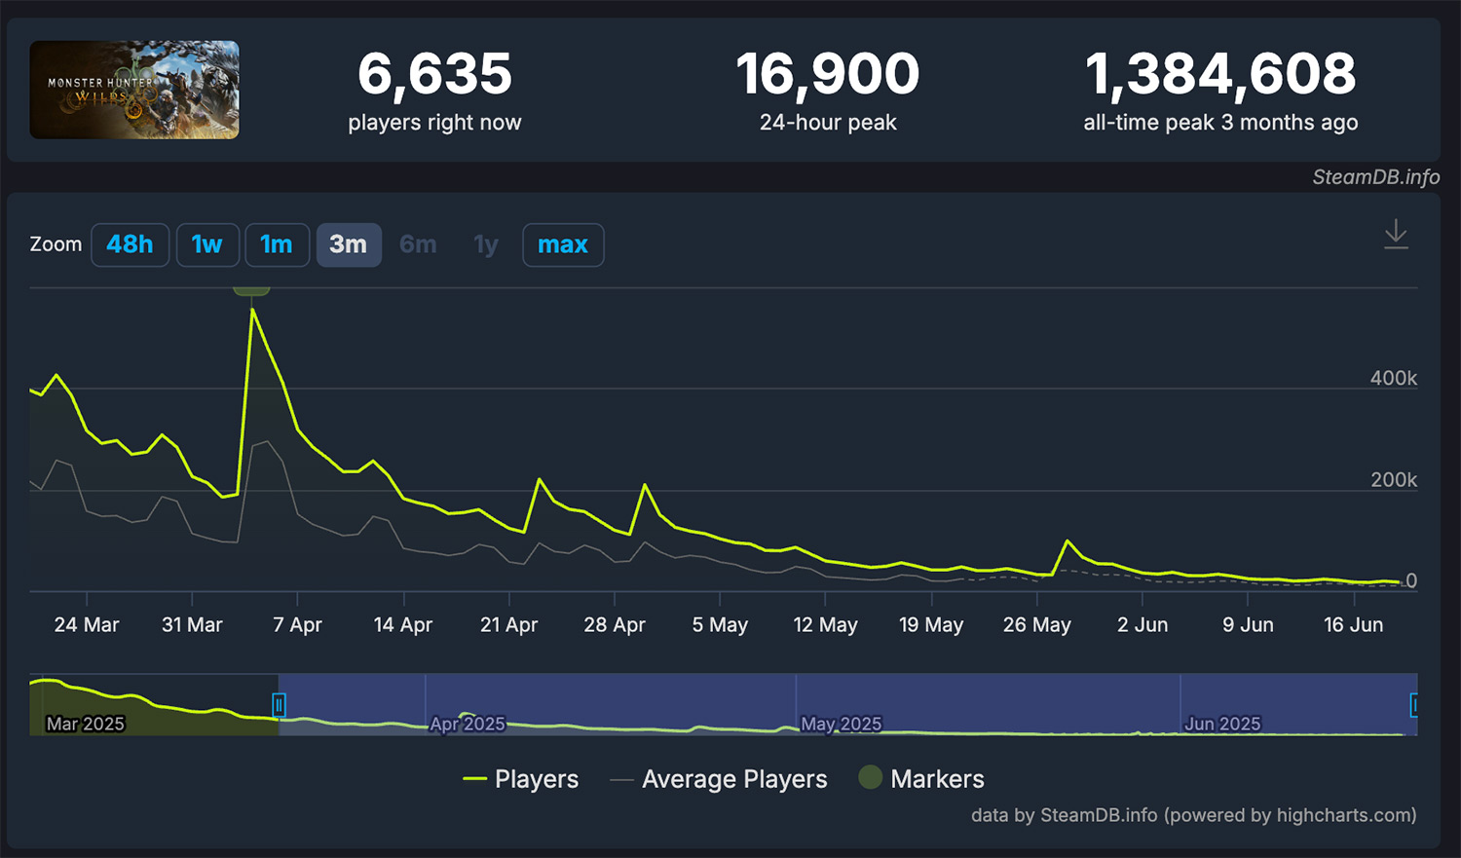The image size is (1461, 858).
Task: Click the SteamDB.info credit text
Action: 1375,177
